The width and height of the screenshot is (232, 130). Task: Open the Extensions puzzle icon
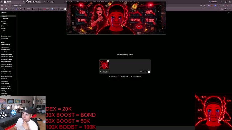point(219,6)
